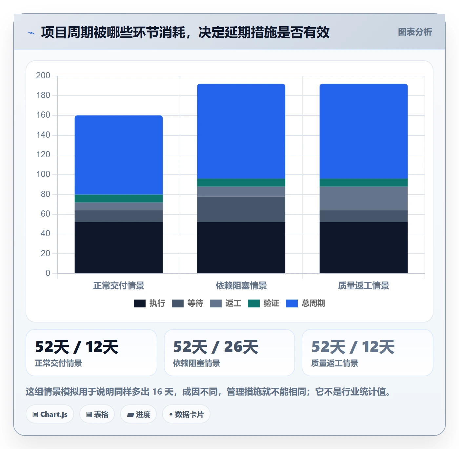The width and height of the screenshot is (459, 449).
Task: Click blue 总周期 bar of 依赖阻塞情景
Action: point(241,131)
